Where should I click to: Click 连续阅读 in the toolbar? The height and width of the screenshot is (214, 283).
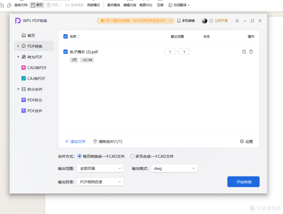[x=74, y=5]
